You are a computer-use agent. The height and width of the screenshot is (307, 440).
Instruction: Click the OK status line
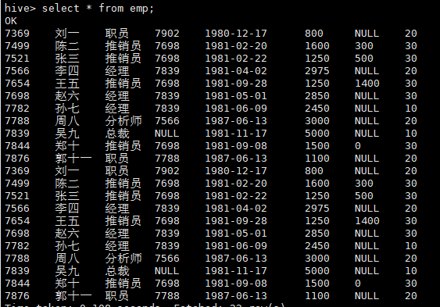pos(11,21)
